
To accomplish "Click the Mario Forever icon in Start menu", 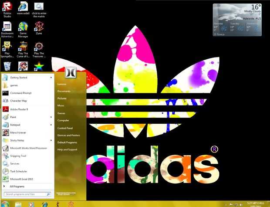I will coord(6,132).
